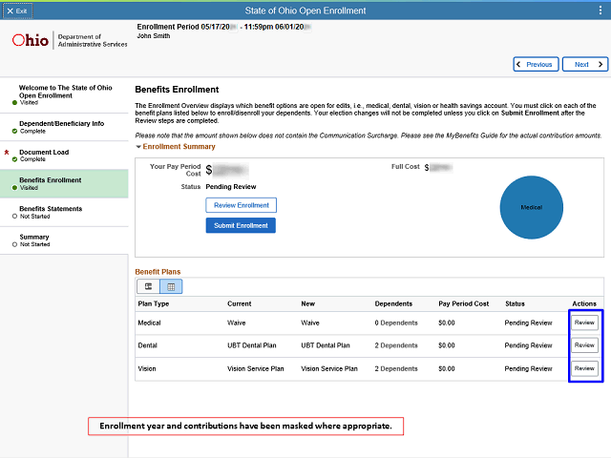Click the Visited dot under Benefits Enrollment
Viewport: 611px width, 458px height.
coord(14,188)
